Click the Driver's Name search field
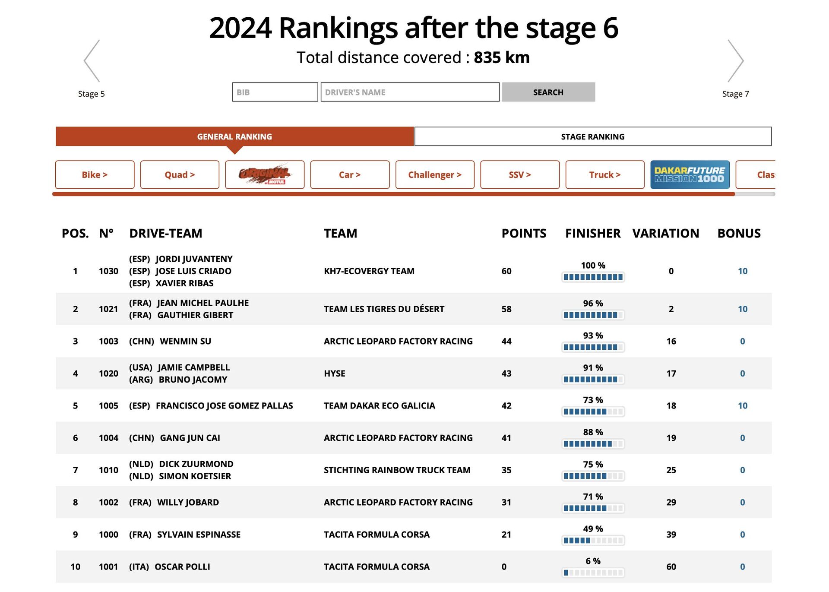 tap(409, 92)
